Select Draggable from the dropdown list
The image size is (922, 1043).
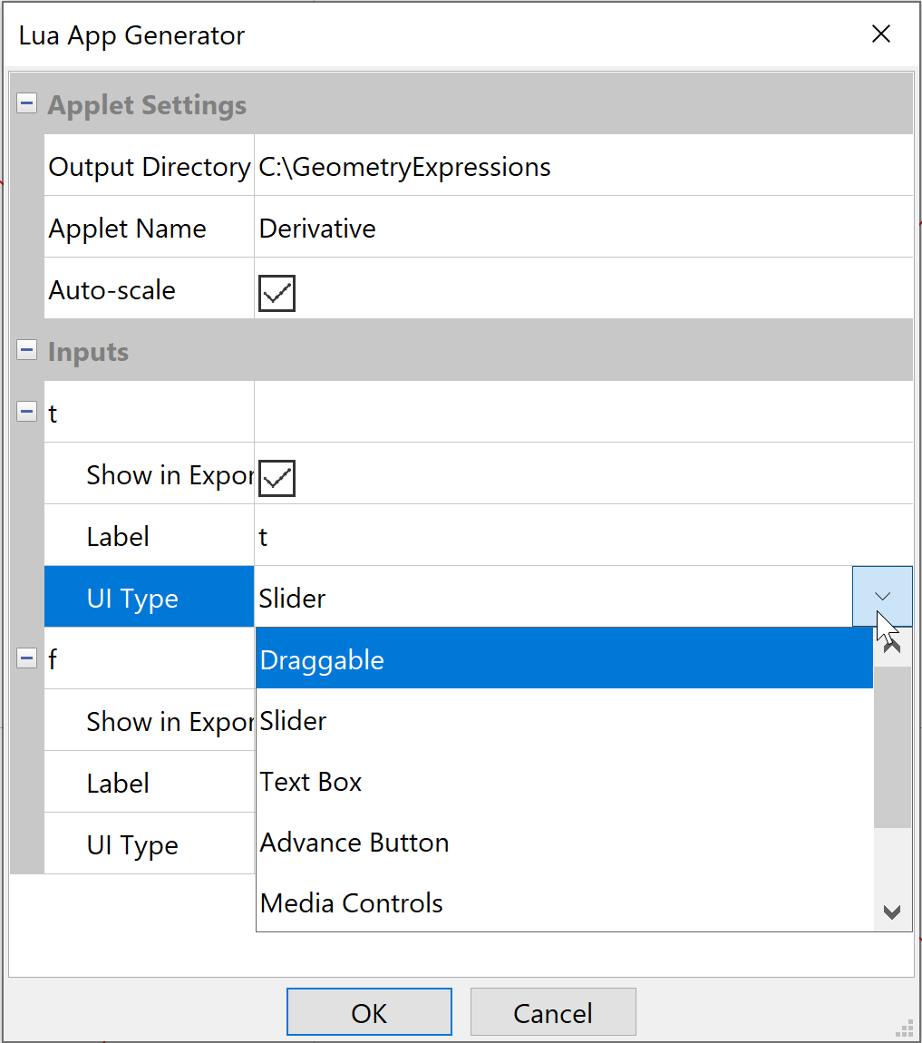[562, 659]
